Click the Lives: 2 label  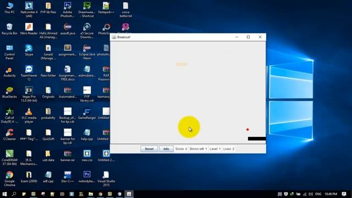tap(229, 149)
